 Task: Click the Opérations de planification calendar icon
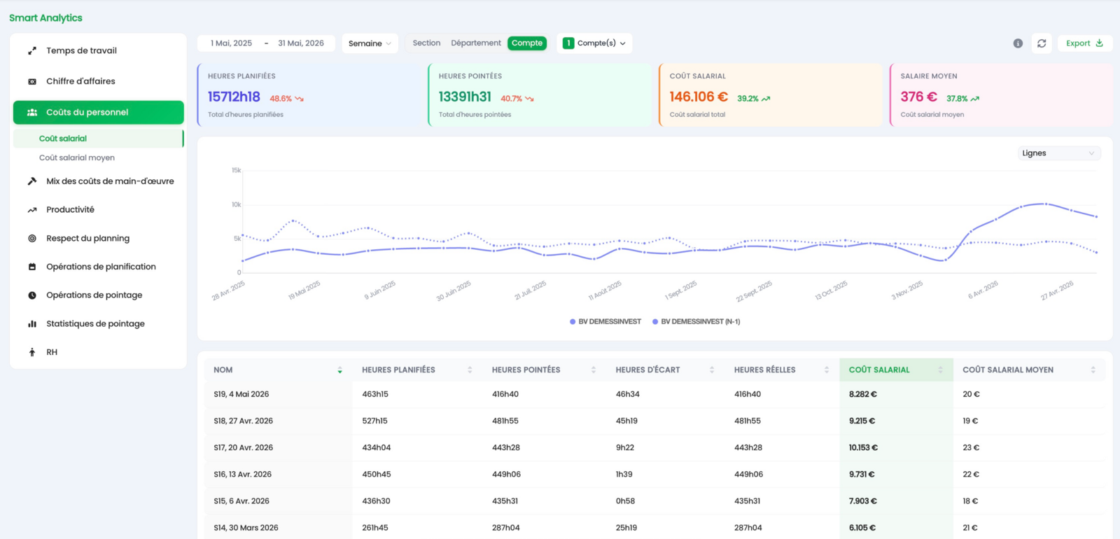click(32, 267)
